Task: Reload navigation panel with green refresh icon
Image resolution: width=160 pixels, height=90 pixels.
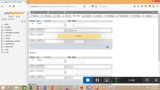Action: pyautogui.click(x=19, y=16)
